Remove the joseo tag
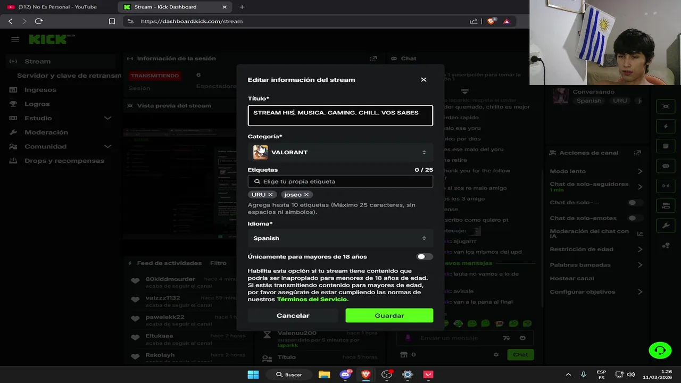 [306, 195]
